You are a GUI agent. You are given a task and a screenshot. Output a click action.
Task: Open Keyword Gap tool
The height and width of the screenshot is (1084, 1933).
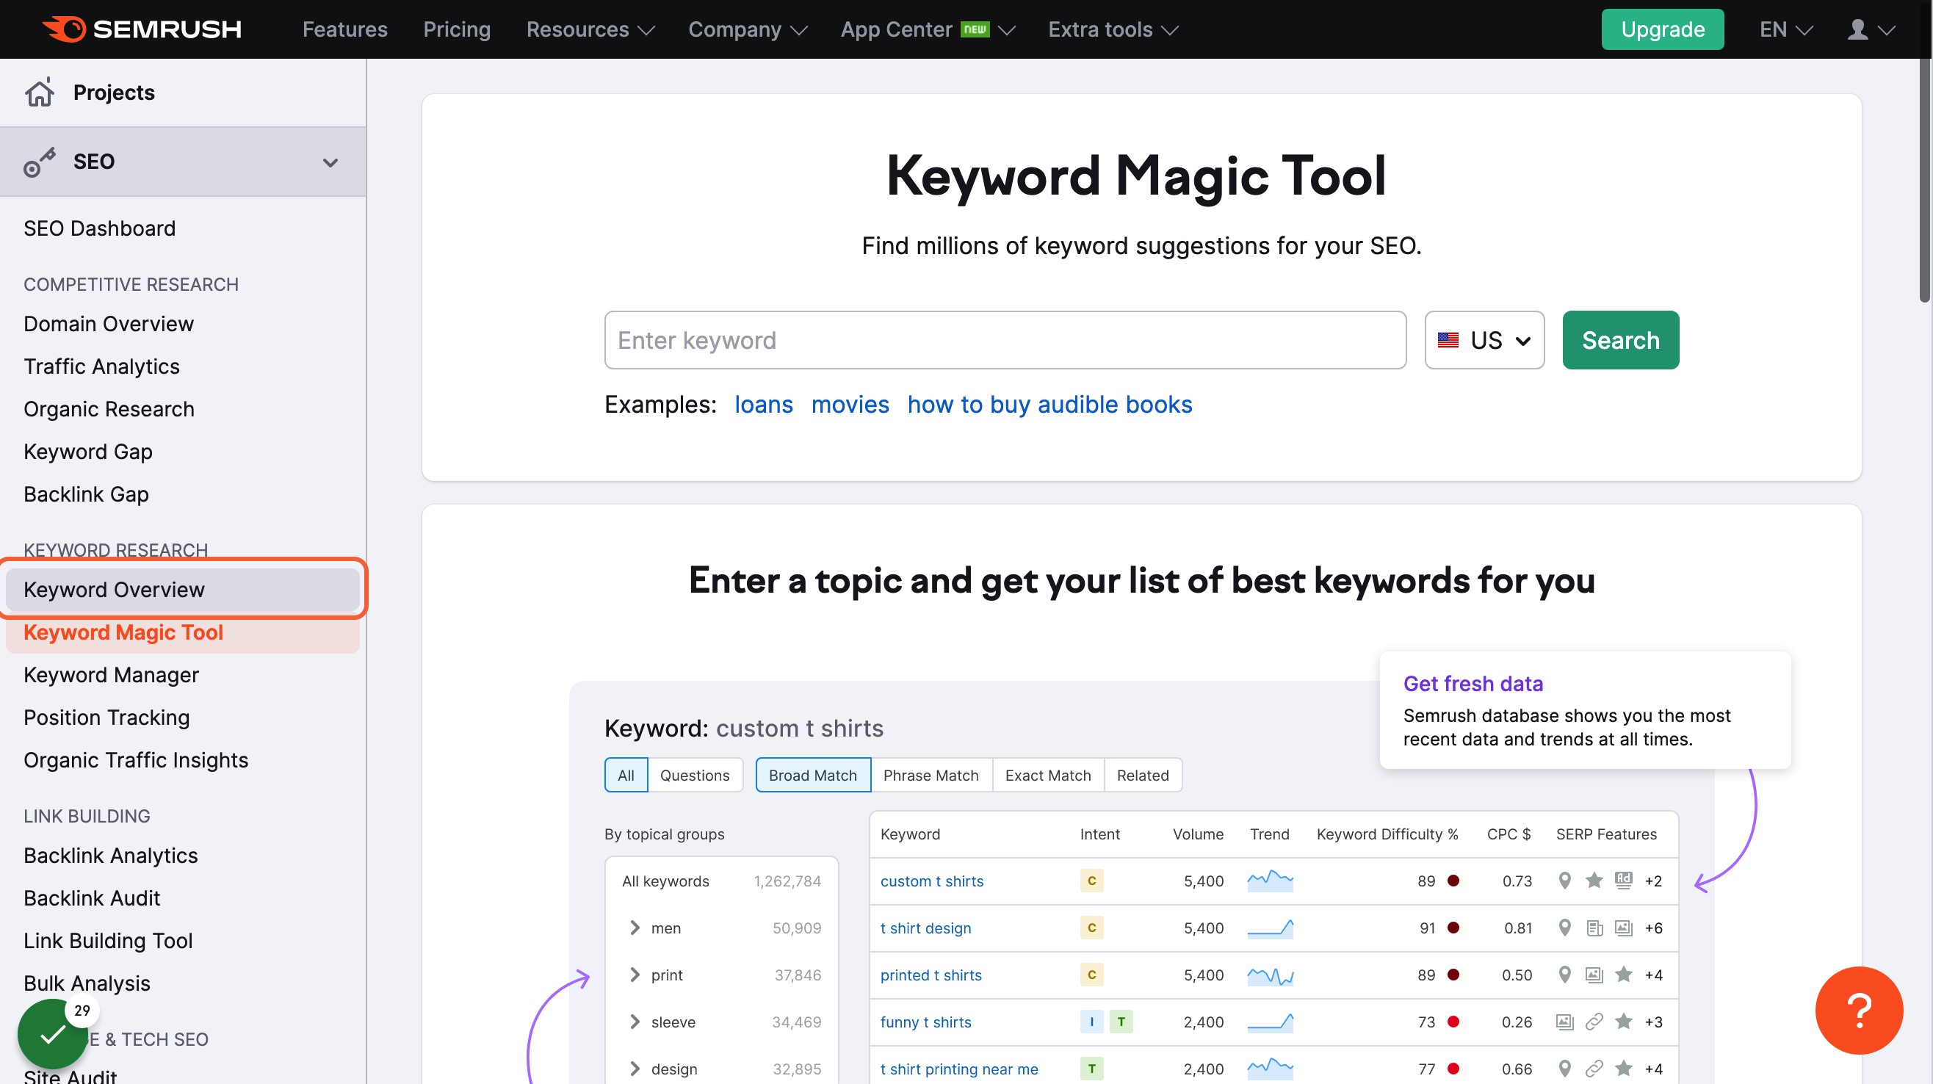click(x=89, y=452)
